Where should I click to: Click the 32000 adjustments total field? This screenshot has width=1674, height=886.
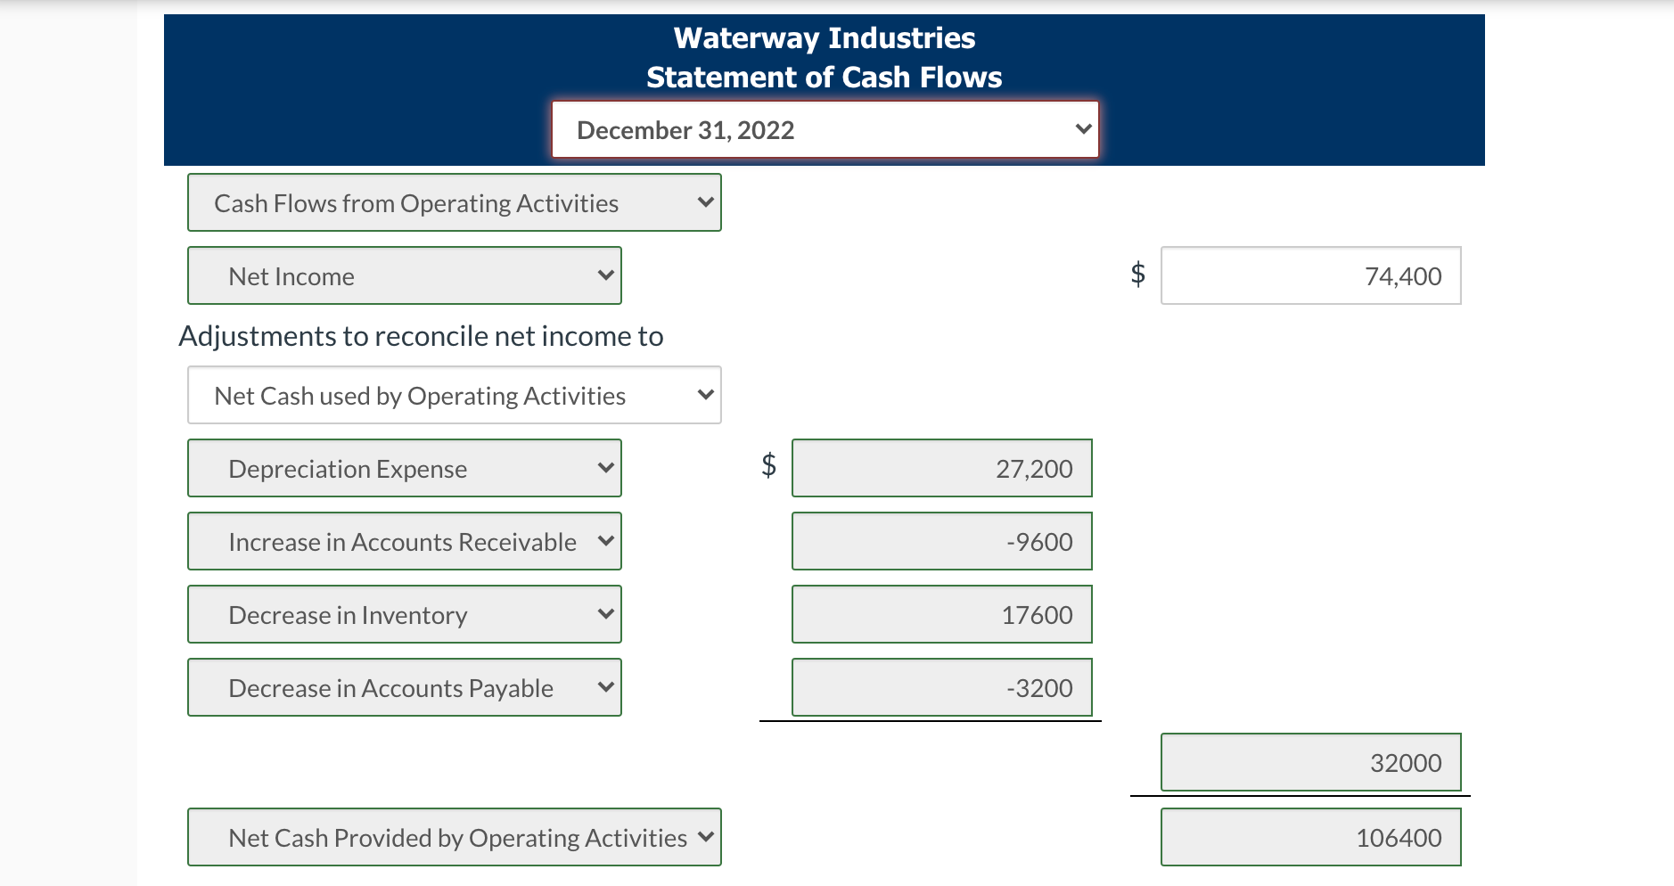pyautogui.click(x=1310, y=762)
